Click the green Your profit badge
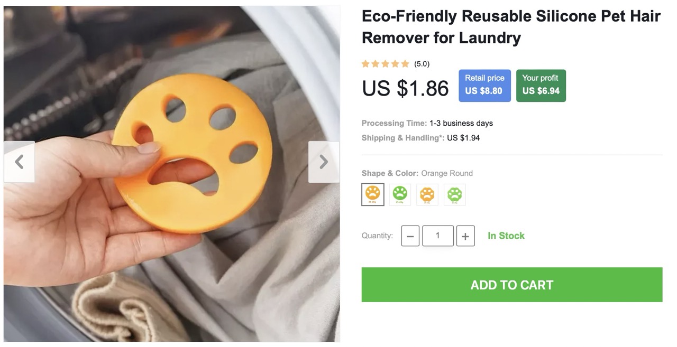This screenshot has height=347, width=677. [541, 85]
